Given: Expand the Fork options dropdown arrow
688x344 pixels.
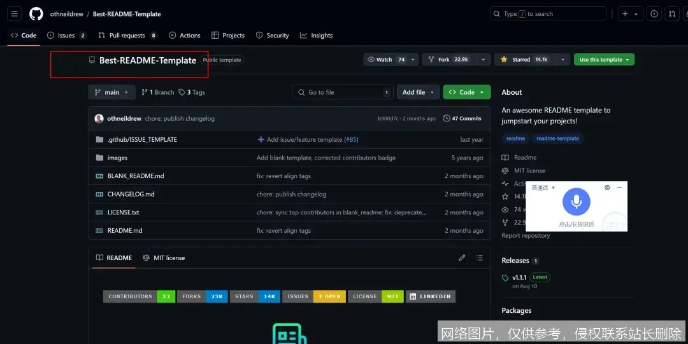Looking at the screenshot, I should 483,60.
